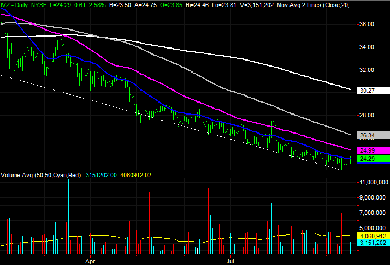Image resolution: width=390 pixels, height=265 pixels.
Task: Click the 2.58% percent change value
Action: 97,5
